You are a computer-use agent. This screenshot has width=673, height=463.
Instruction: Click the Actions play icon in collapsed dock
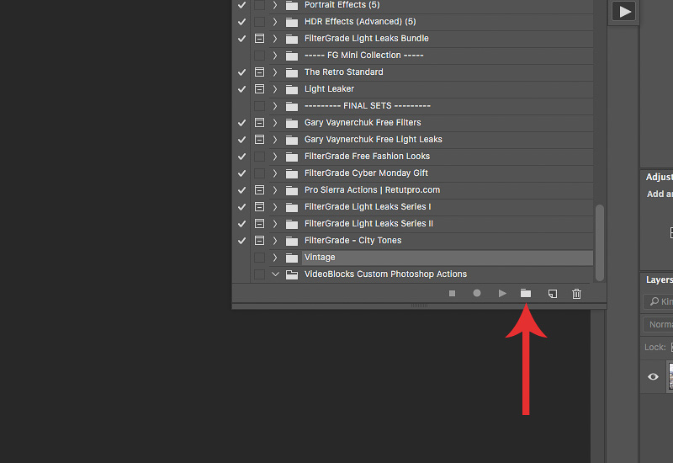[x=623, y=12]
